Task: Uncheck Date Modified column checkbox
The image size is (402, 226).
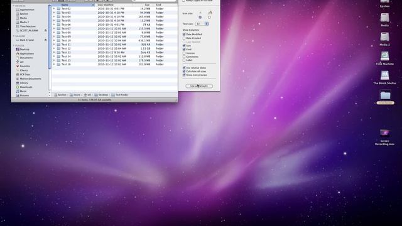Action: [184, 34]
